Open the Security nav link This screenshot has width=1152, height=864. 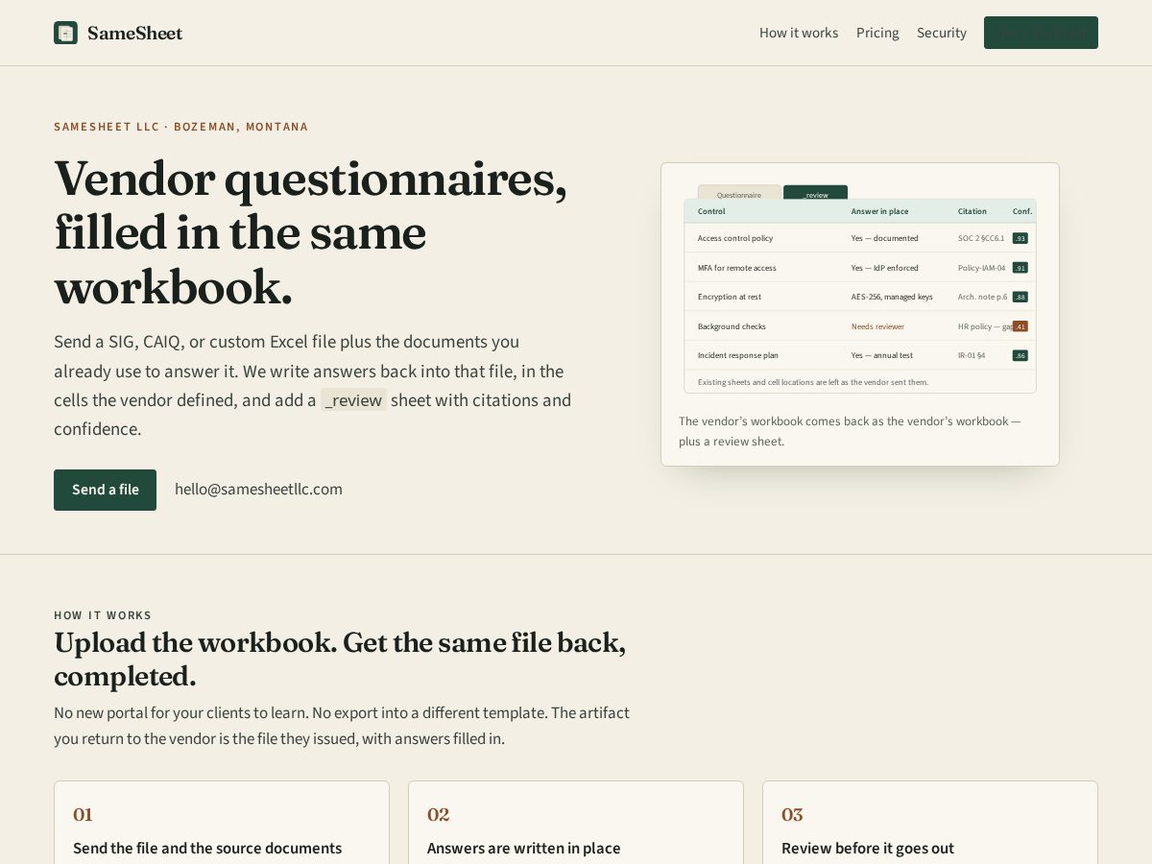[x=942, y=33]
